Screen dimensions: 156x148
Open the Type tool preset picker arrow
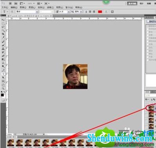coord(7,12)
